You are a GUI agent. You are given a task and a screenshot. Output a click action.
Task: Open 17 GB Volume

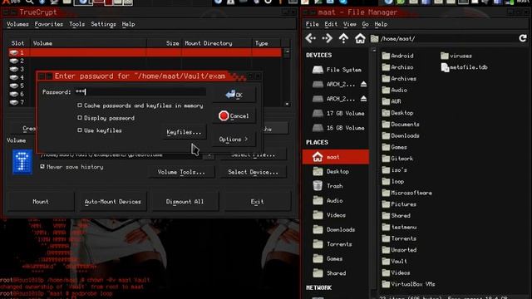click(338, 113)
